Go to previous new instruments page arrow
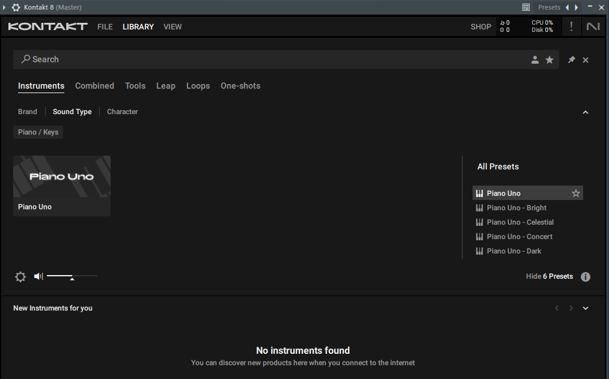 [557, 308]
